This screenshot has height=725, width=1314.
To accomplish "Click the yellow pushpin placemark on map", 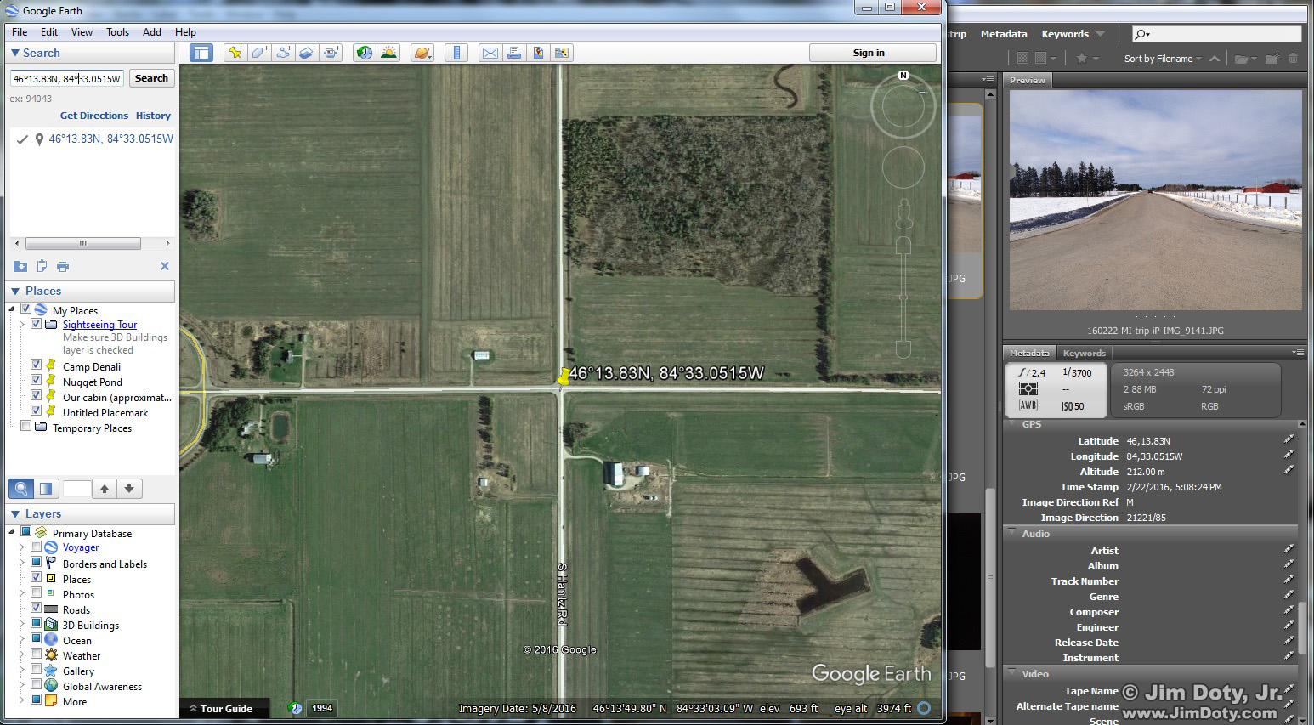I will coord(564,377).
